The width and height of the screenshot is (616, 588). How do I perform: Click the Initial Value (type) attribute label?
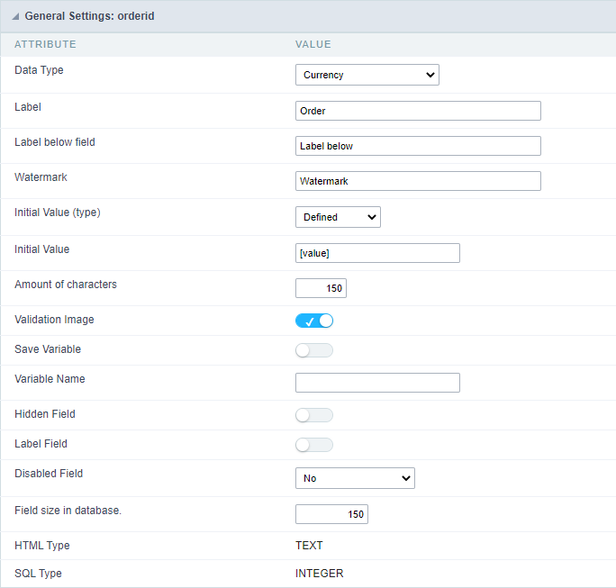[x=58, y=213]
